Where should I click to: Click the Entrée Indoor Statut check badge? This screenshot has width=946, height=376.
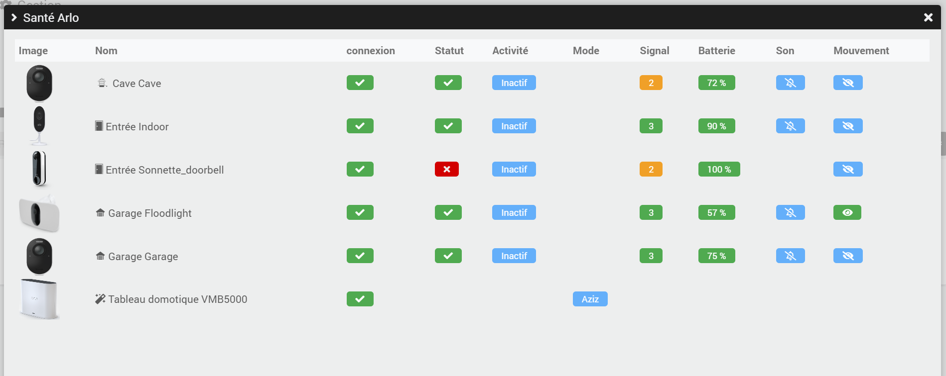pyautogui.click(x=448, y=126)
